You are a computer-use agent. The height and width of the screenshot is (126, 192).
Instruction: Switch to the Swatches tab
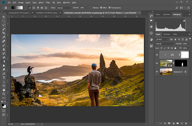(166, 15)
